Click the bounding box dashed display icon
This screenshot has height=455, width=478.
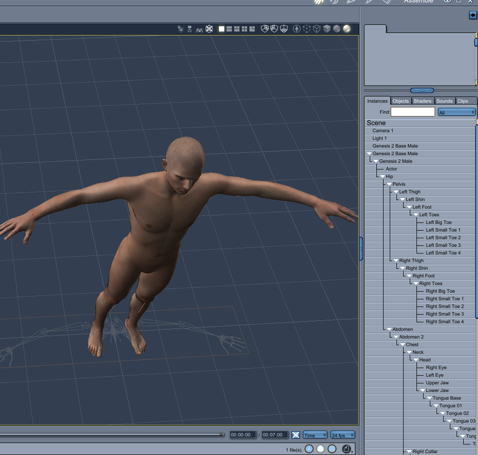click(307, 29)
